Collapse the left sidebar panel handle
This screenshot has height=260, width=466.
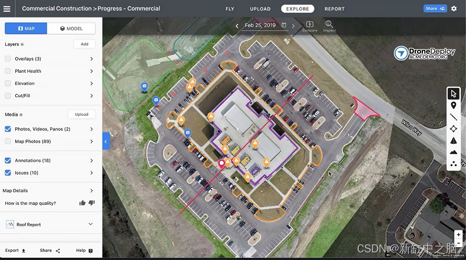point(106,141)
